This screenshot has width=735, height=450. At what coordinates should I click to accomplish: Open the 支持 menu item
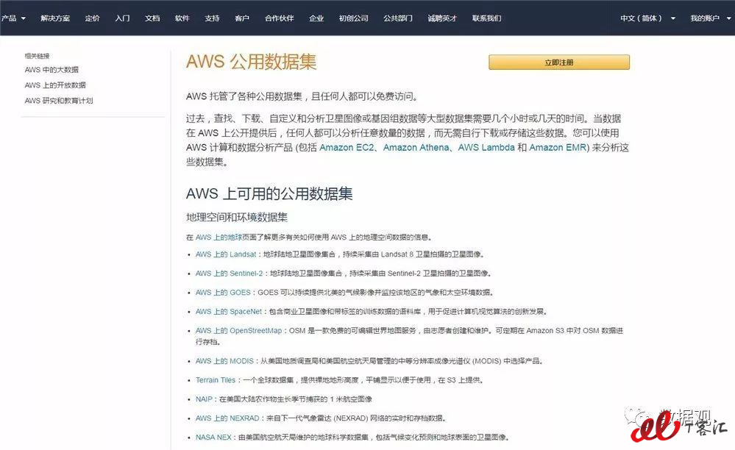point(213,18)
